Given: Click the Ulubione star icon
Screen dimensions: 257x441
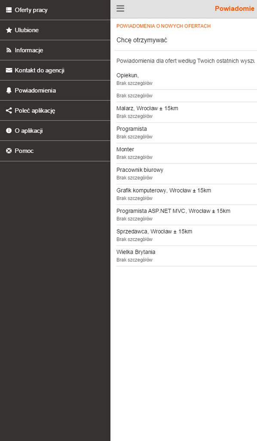Looking at the screenshot, I should [x=9, y=30].
